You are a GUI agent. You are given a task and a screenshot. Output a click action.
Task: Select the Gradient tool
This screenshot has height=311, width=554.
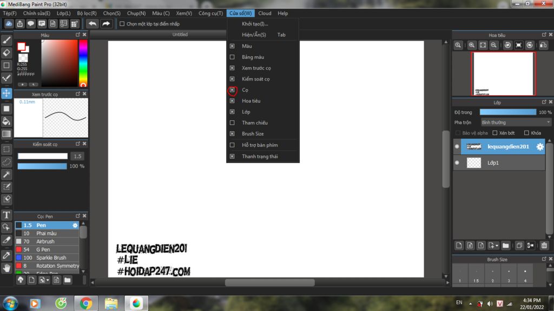tap(6, 134)
